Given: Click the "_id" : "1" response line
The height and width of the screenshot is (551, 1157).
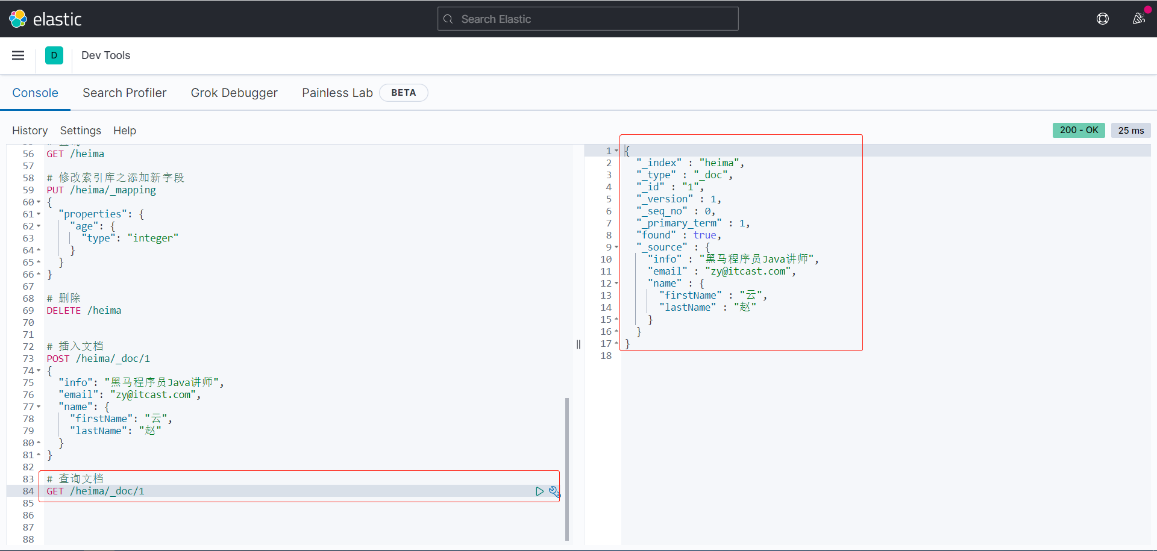Looking at the screenshot, I should (670, 187).
